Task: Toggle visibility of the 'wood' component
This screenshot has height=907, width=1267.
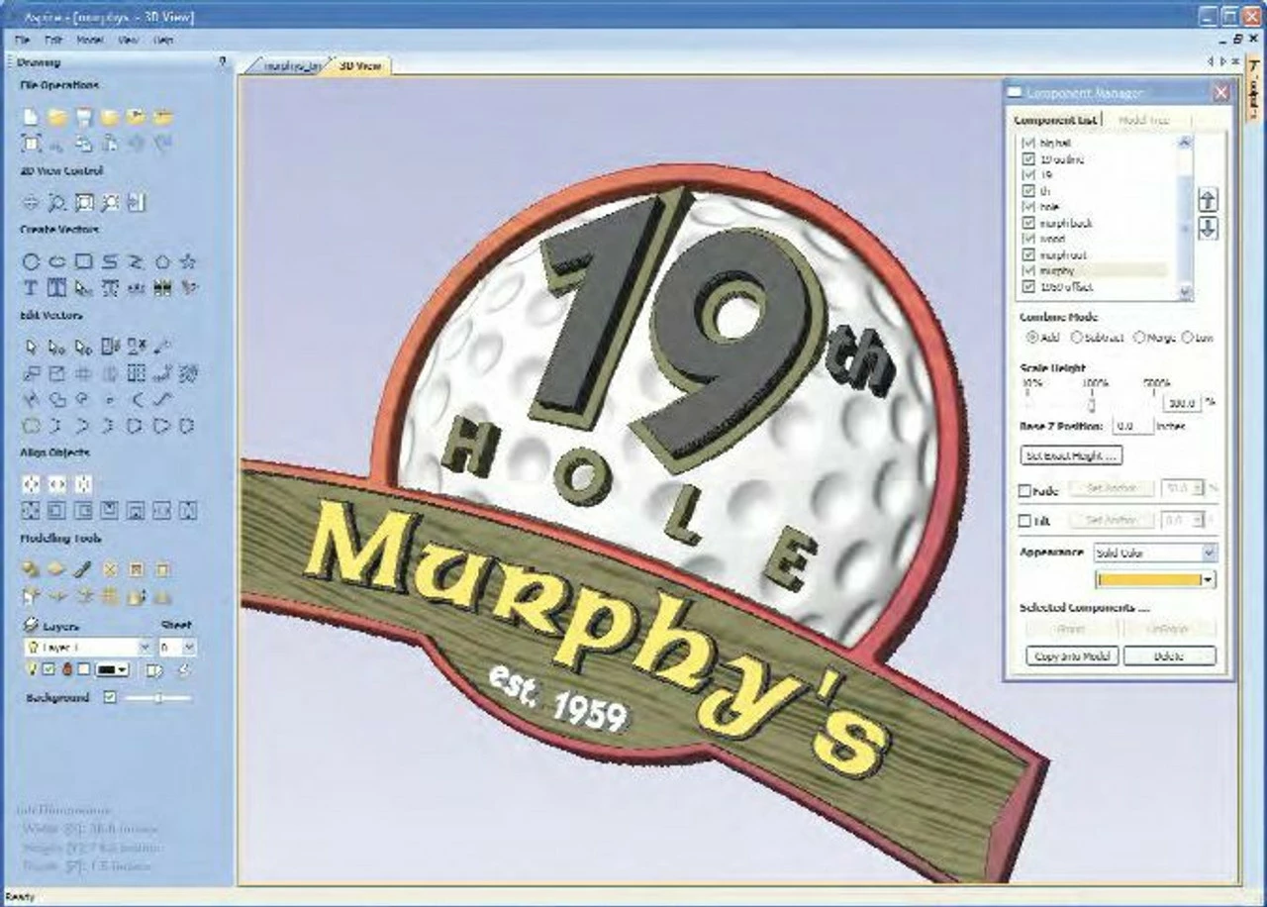Action: [x=1027, y=239]
